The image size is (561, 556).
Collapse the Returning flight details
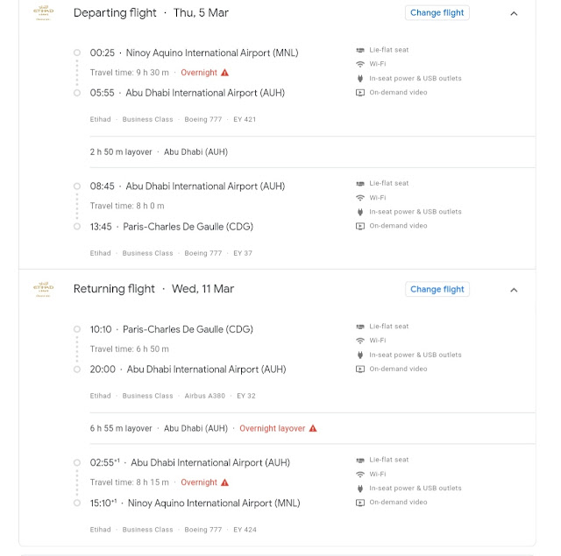pyautogui.click(x=514, y=290)
